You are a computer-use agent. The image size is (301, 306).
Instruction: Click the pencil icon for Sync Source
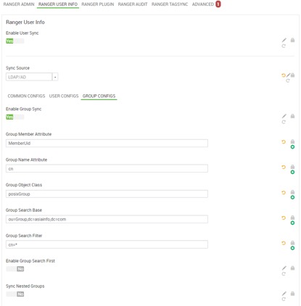point(288,75)
